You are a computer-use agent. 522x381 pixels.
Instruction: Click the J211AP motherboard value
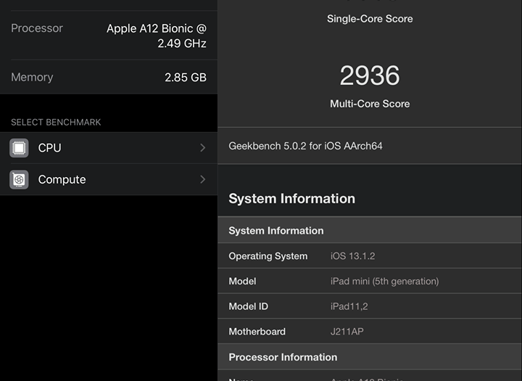coord(347,332)
